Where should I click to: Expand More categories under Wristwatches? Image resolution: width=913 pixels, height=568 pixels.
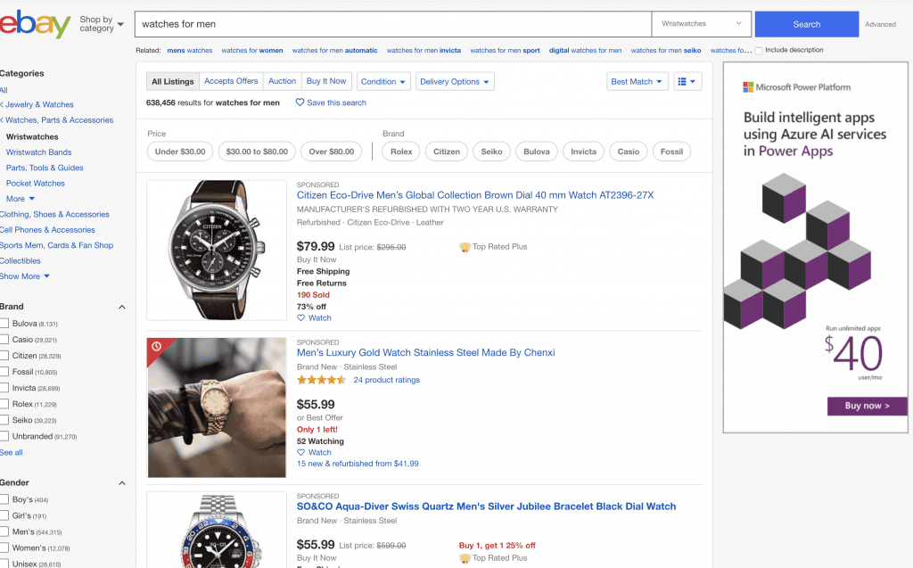(x=21, y=199)
